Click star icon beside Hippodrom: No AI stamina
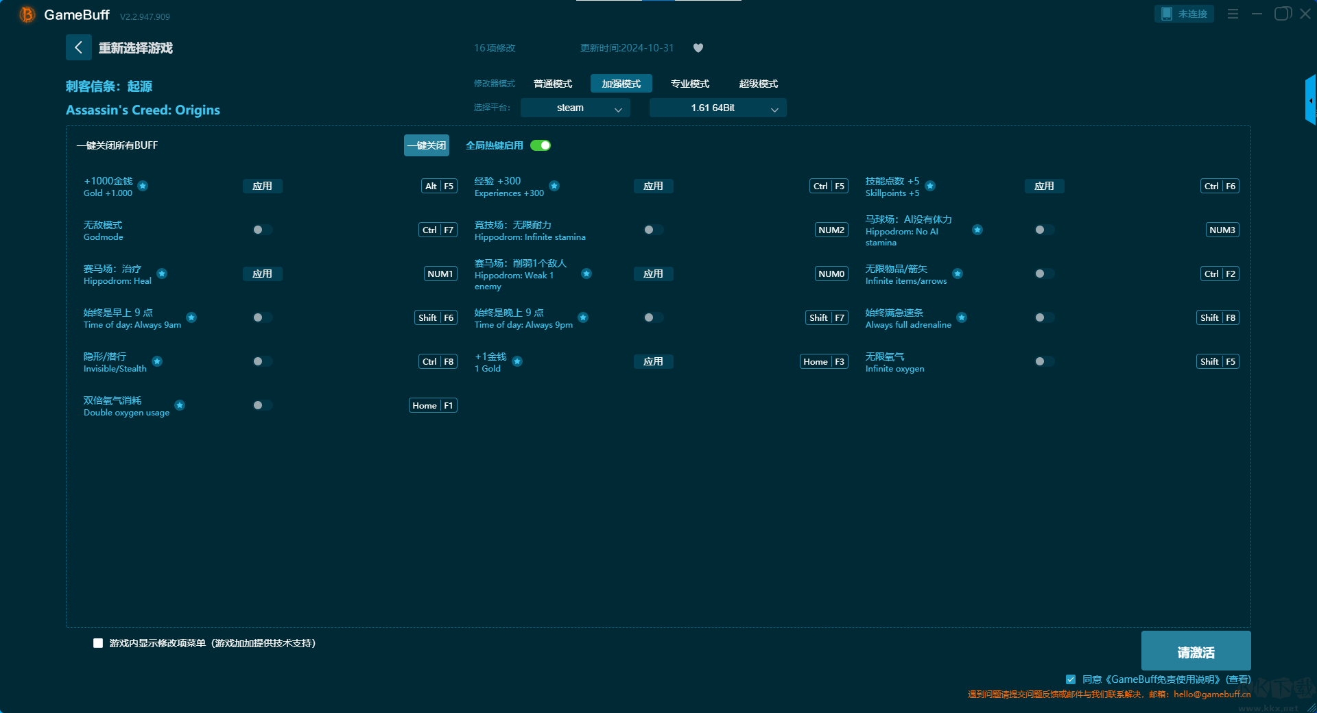1317x713 pixels. [x=977, y=230]
